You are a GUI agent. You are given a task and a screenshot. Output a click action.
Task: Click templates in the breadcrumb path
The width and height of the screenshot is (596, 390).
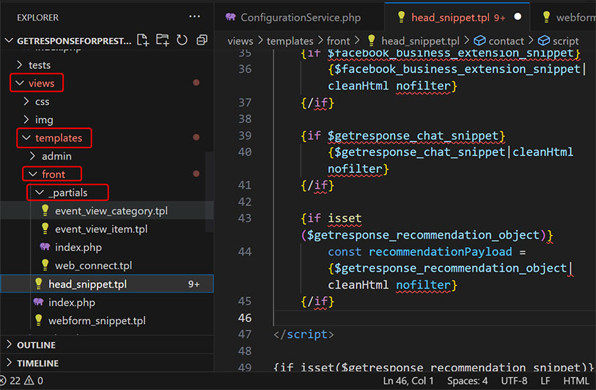(x=290, y=40)
